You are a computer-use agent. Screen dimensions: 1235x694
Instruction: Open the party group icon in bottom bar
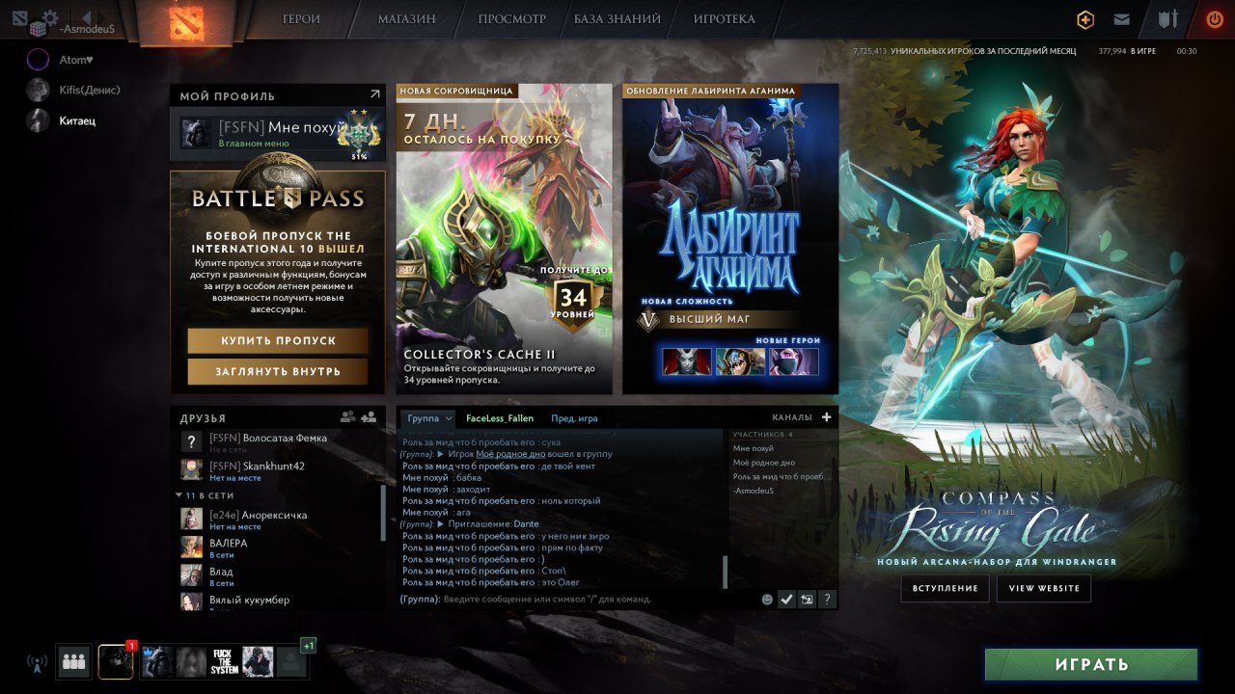(x=74, y=662)
